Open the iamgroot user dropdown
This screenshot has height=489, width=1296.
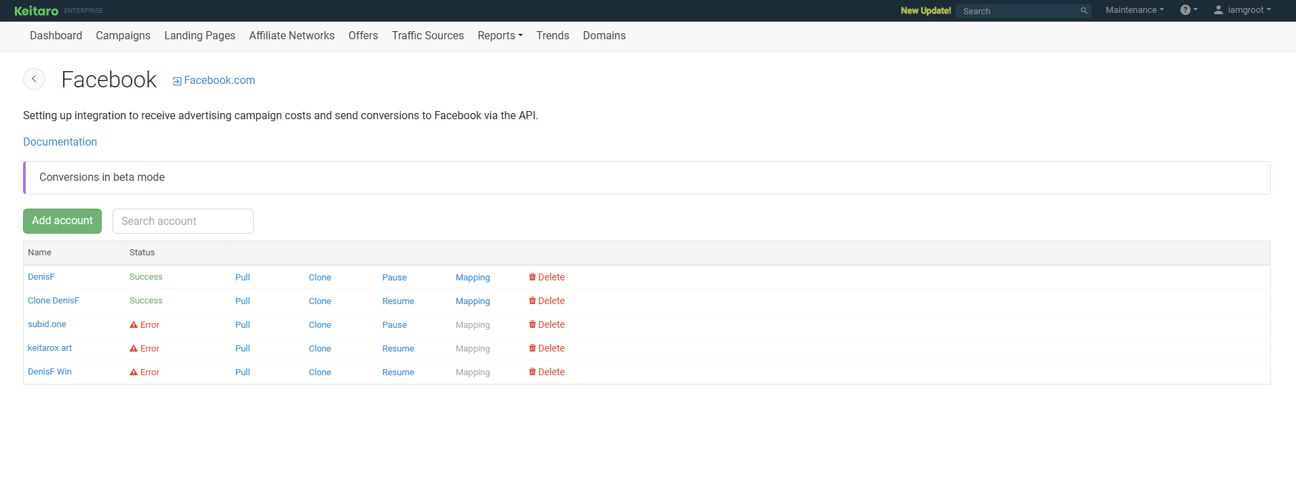(x=1242, y=10)
